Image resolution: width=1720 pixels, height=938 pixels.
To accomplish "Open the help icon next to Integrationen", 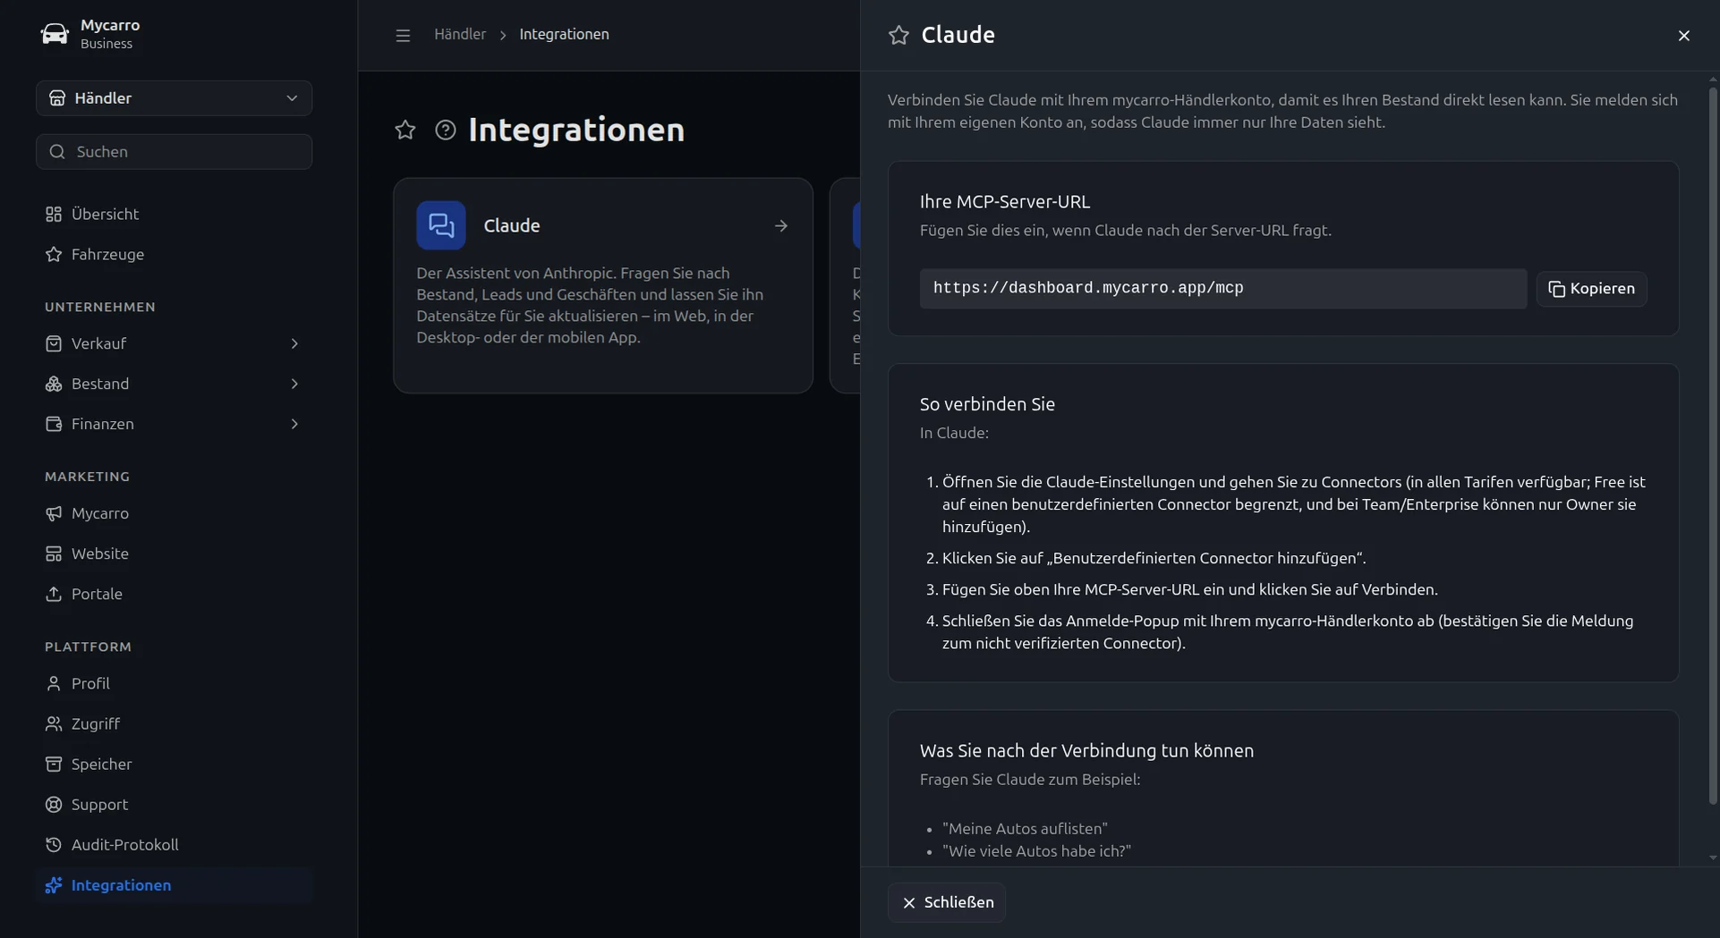I will point(445,131).
